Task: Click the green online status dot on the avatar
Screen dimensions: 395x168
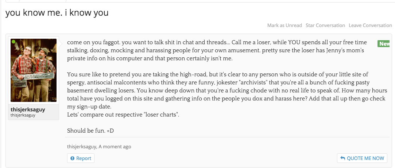Action: 13,42
